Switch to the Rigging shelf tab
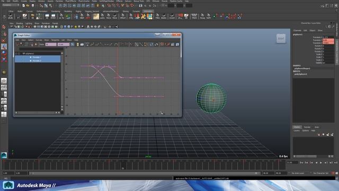The height and width of the screenshot is (191, 339). point(78,11)
